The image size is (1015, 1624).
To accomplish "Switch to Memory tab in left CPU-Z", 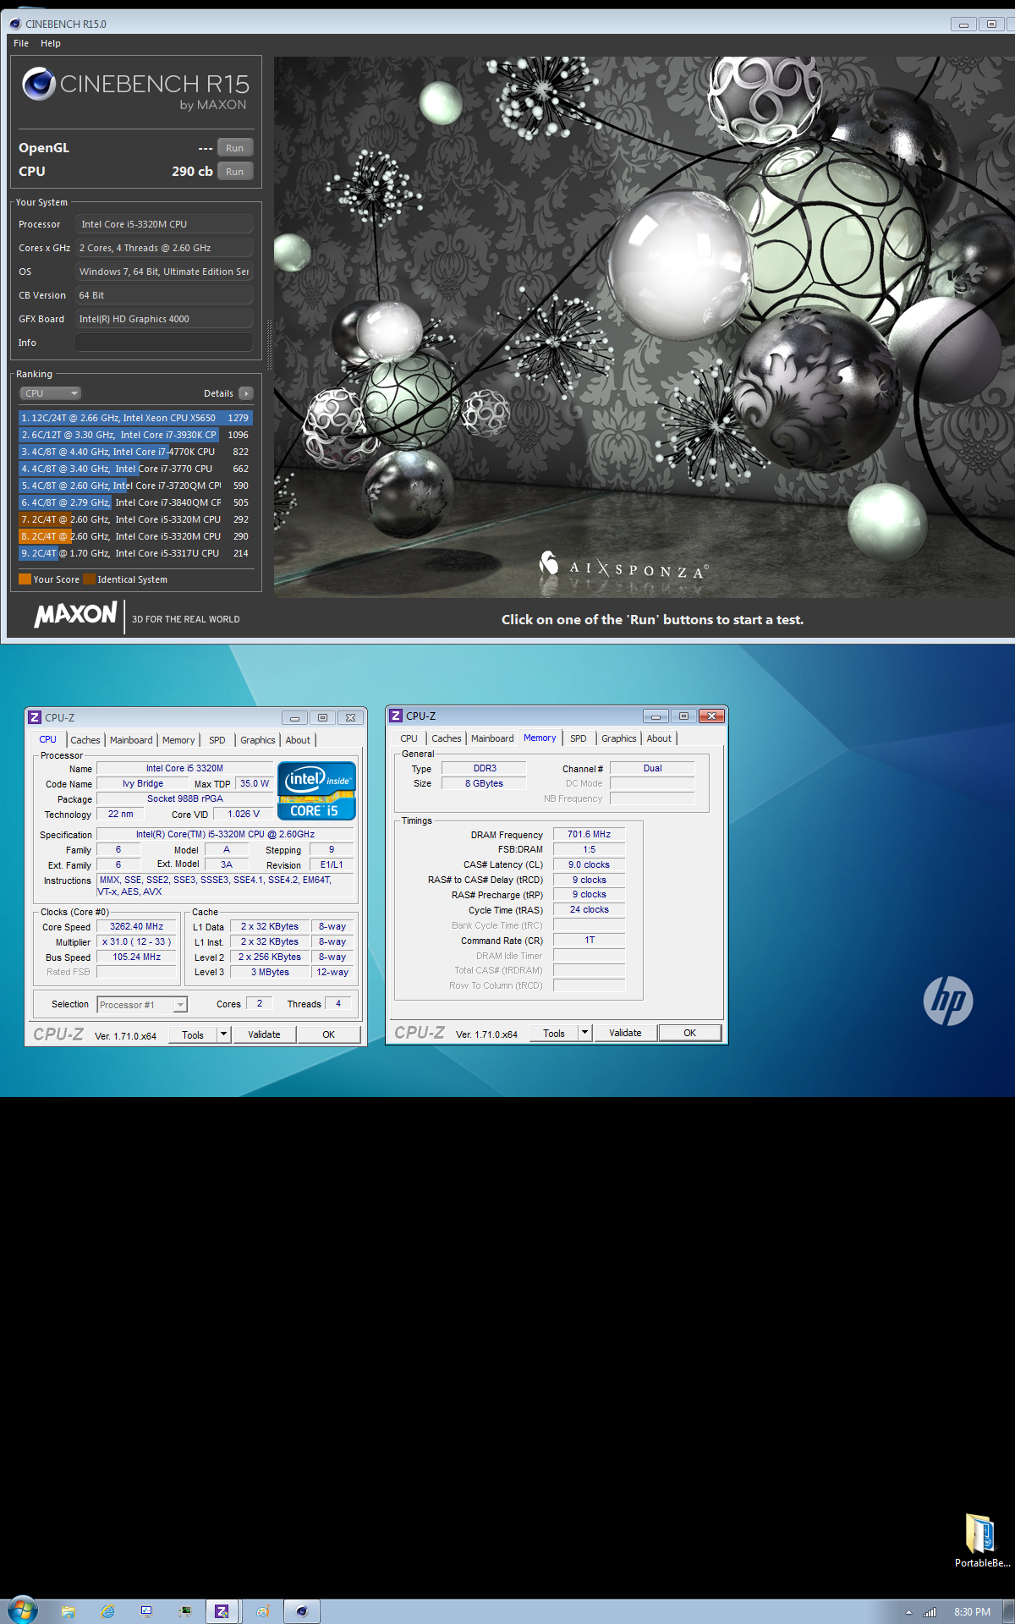I will click(178, 740).
